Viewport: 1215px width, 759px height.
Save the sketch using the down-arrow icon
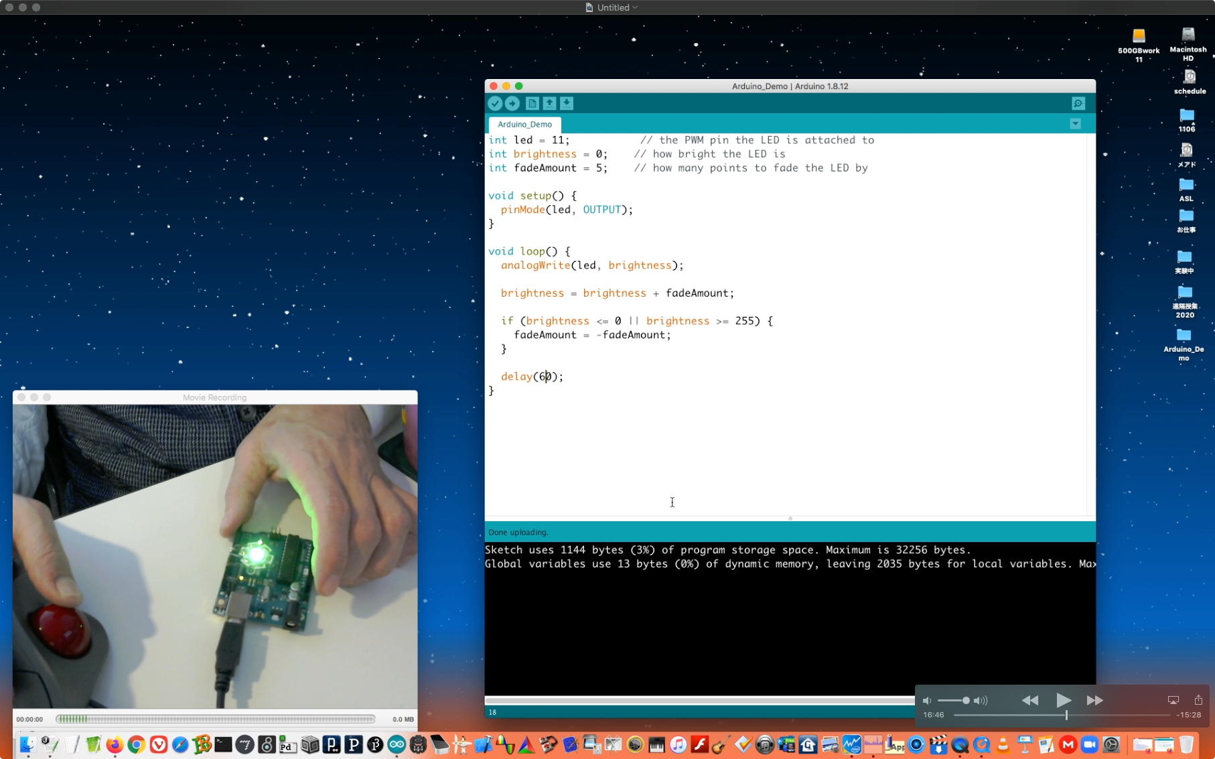567,103
